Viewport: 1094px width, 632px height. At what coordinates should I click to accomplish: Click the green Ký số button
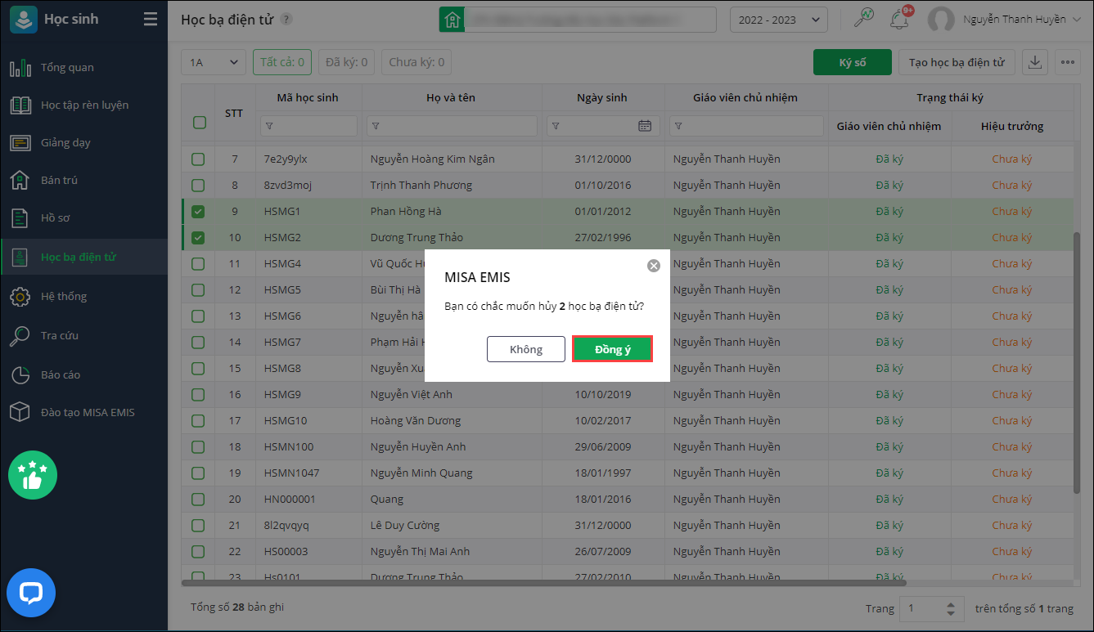pyautogui.click(x=853, y=62)
